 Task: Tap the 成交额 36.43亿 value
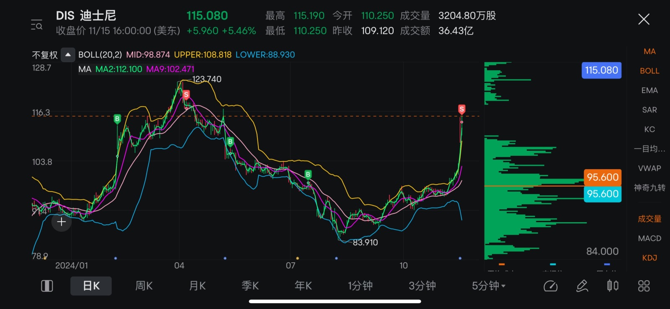(456, 31)
